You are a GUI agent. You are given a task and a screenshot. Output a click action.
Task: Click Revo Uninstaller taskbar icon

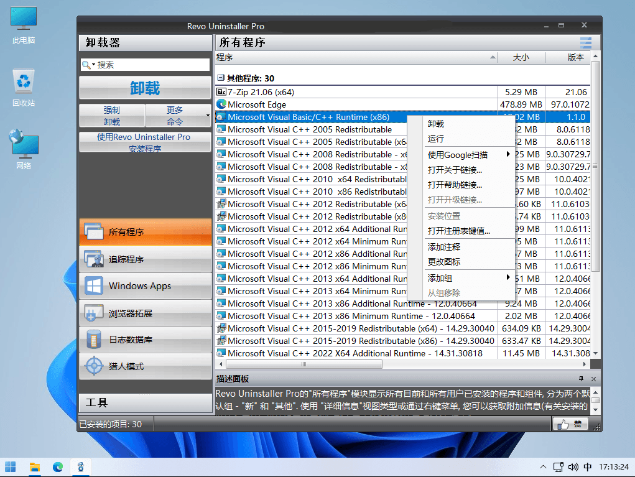point(81,467)
